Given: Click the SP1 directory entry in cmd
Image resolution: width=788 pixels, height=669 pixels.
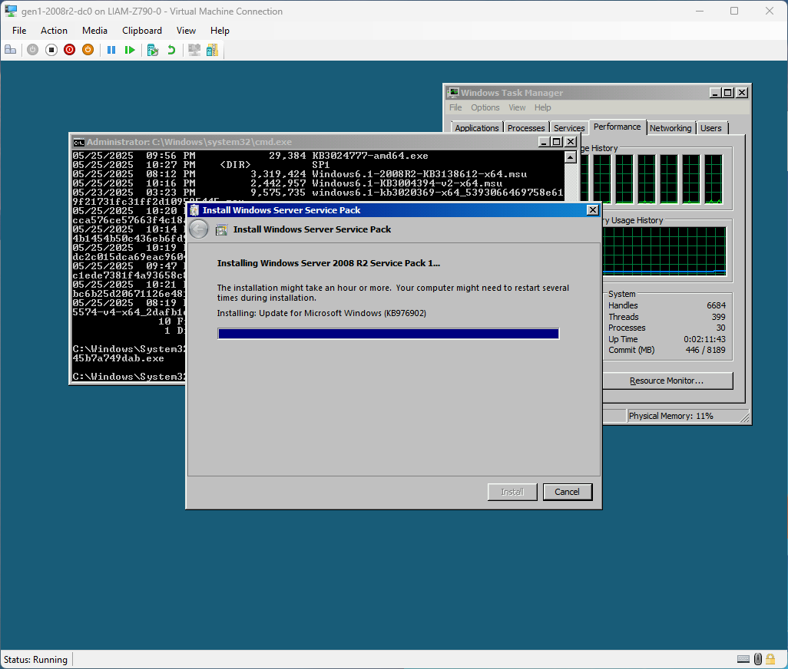Looking at the screenshot, I should pyautogui.click(x=320, y=165).
